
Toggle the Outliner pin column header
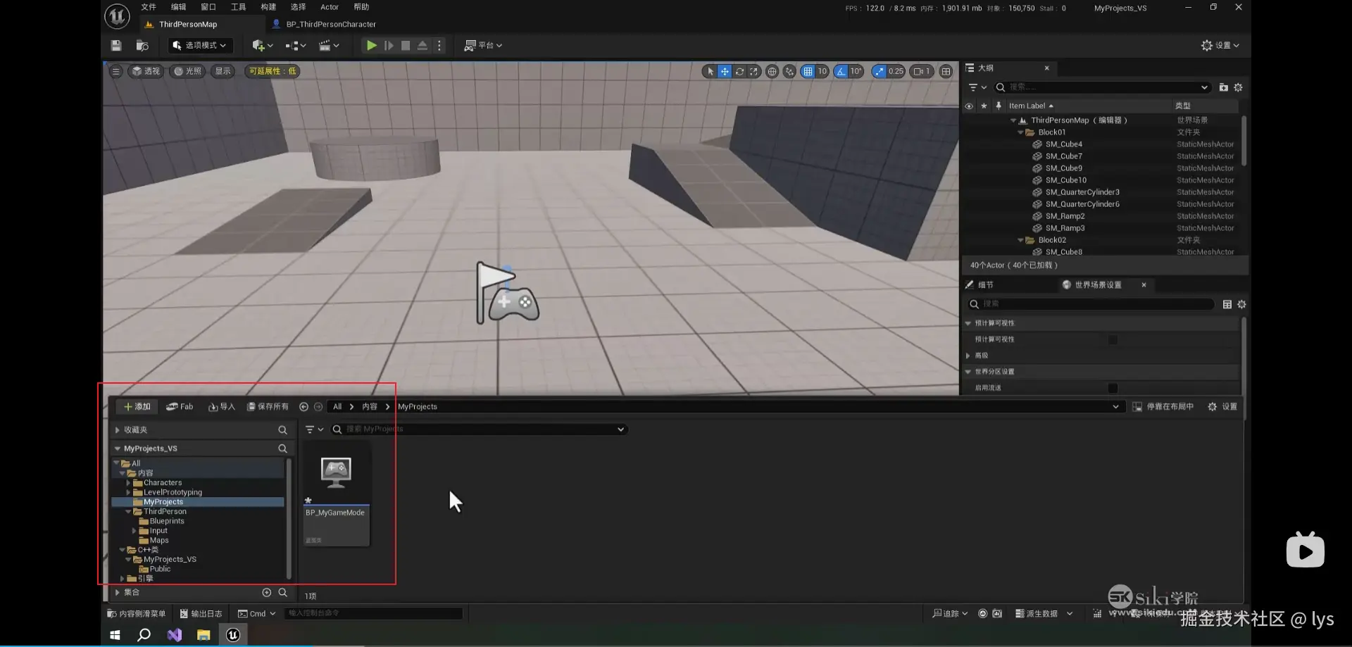click(x=998, y=106)
